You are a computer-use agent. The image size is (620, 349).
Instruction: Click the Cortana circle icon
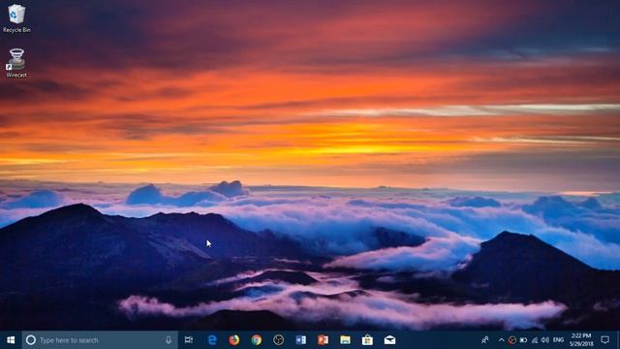click(30, 340)
